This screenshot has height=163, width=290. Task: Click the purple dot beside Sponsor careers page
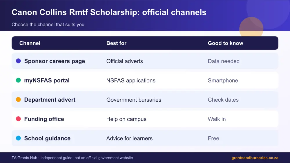pyautogui.click(x=18, y=61)
